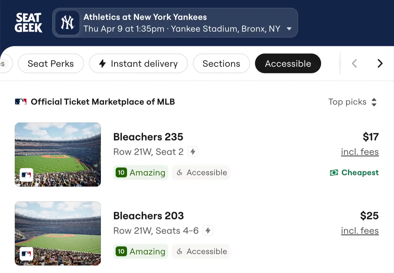The height and width of the screenshot is (273, 394).
Task: Click the wheelchair icon on the first Accessible badge
Action: click(x=180, y=173)
